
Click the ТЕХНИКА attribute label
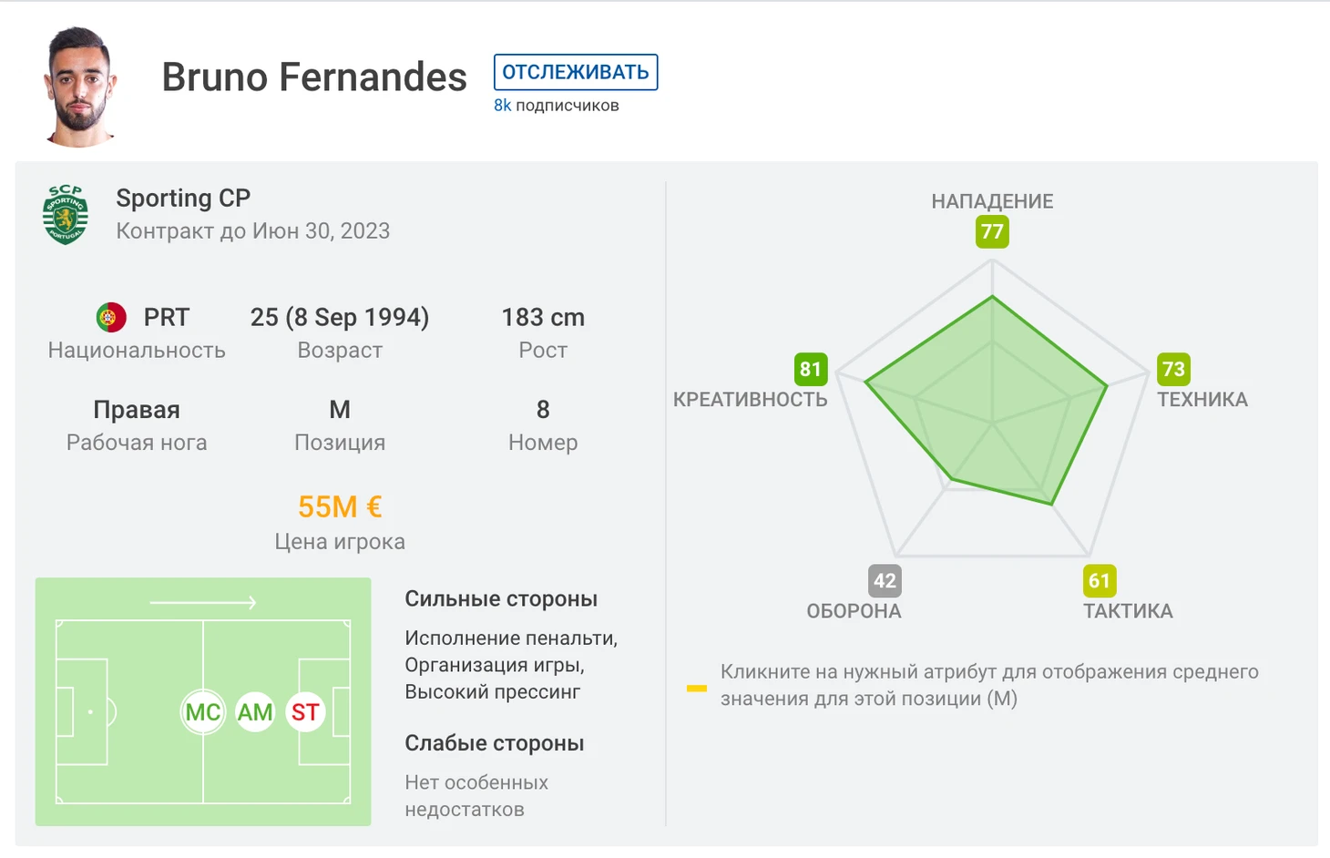pos(1202,399)
